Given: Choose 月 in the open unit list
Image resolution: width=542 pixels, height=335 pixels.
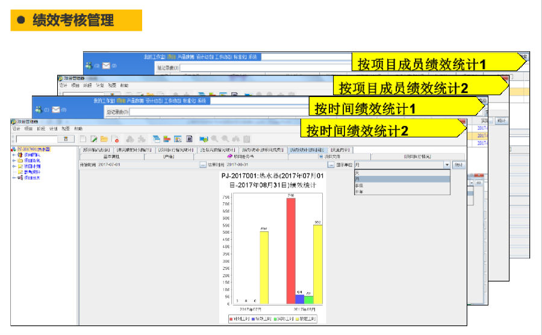Looking at the screenshot, I should [x=402, y=179].
